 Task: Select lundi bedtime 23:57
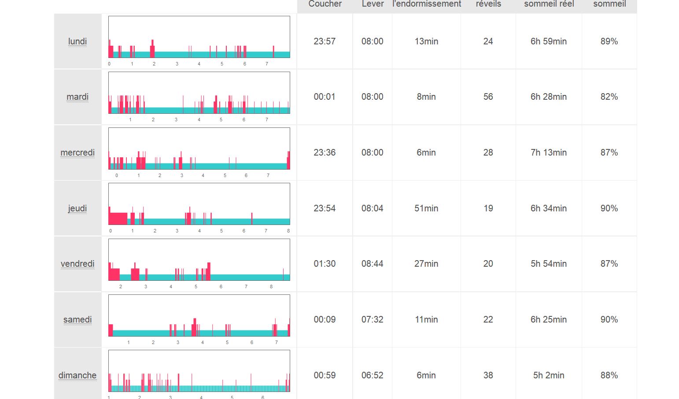(x=325, y=41)
